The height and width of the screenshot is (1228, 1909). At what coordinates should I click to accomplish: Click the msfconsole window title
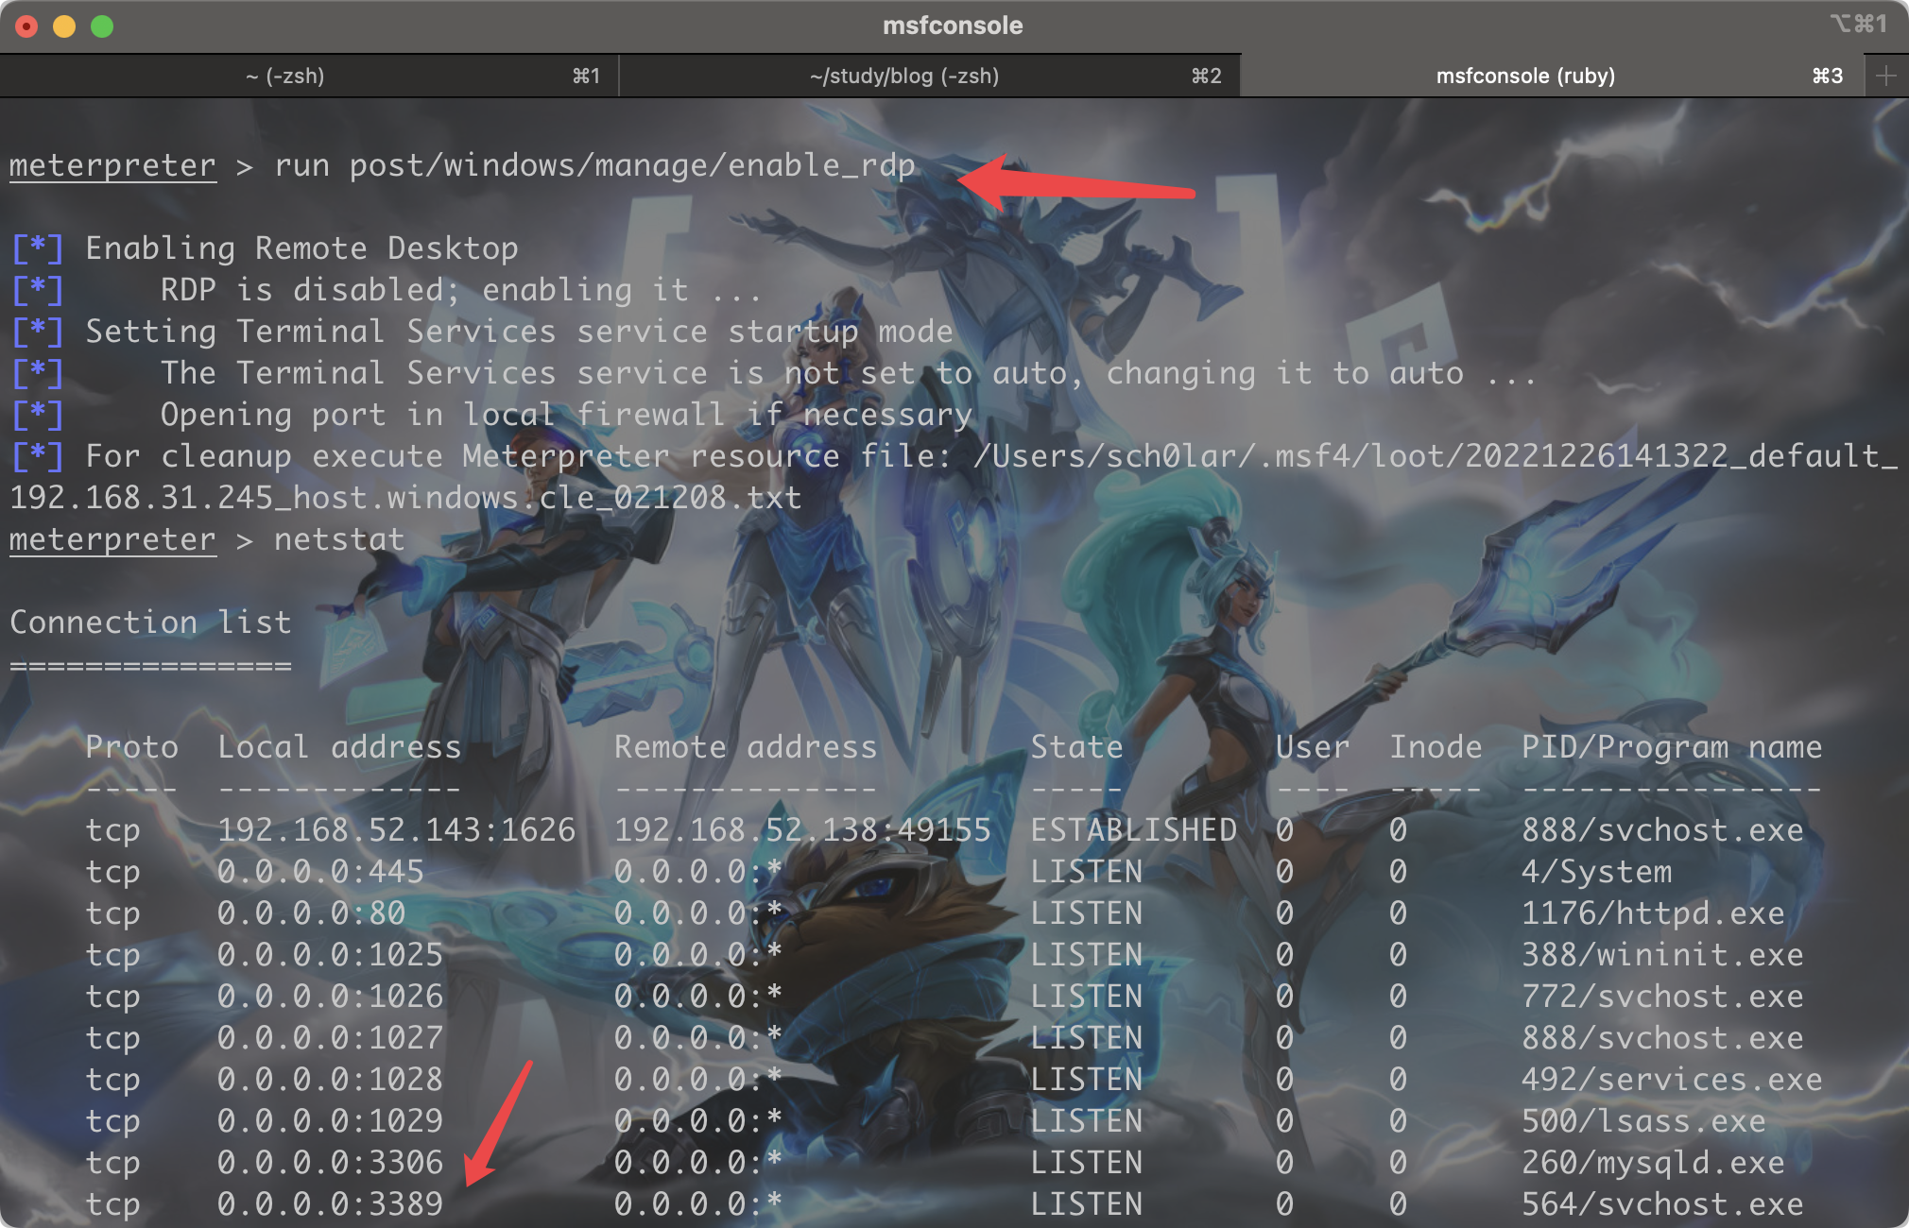point(953,26)
